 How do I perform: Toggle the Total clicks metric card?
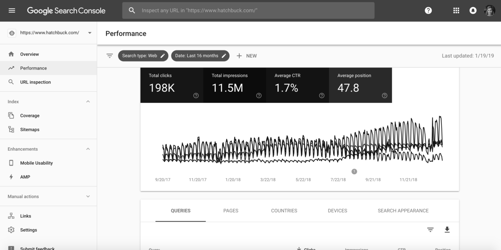(172, 85)
